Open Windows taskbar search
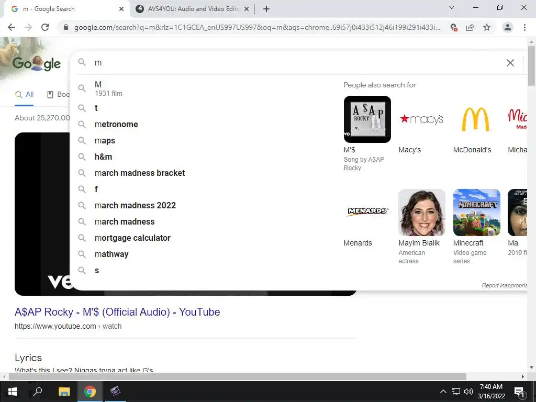 (x=38, y=392)
